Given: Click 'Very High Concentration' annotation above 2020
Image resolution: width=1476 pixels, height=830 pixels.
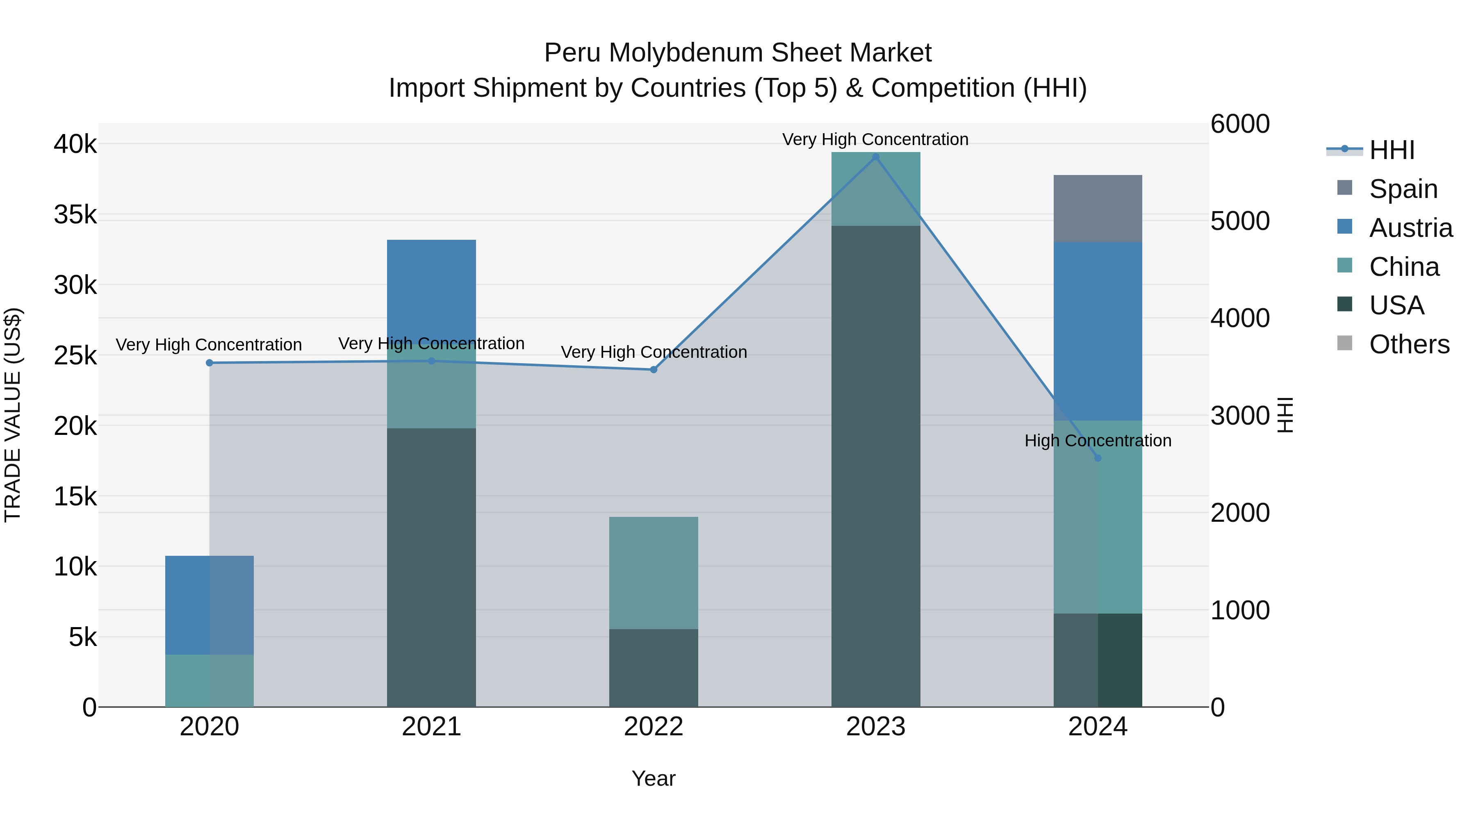Looking at the screenshot, I should point(209,345).
